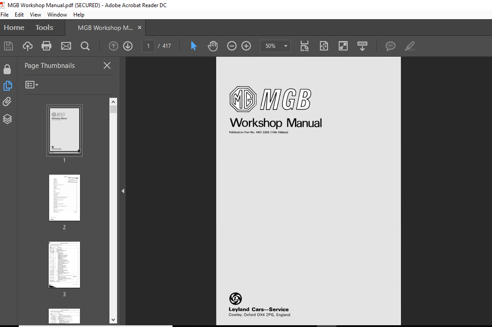Select page 3 thumbnail
Screen dimensions: 492x327
[65, 264]
